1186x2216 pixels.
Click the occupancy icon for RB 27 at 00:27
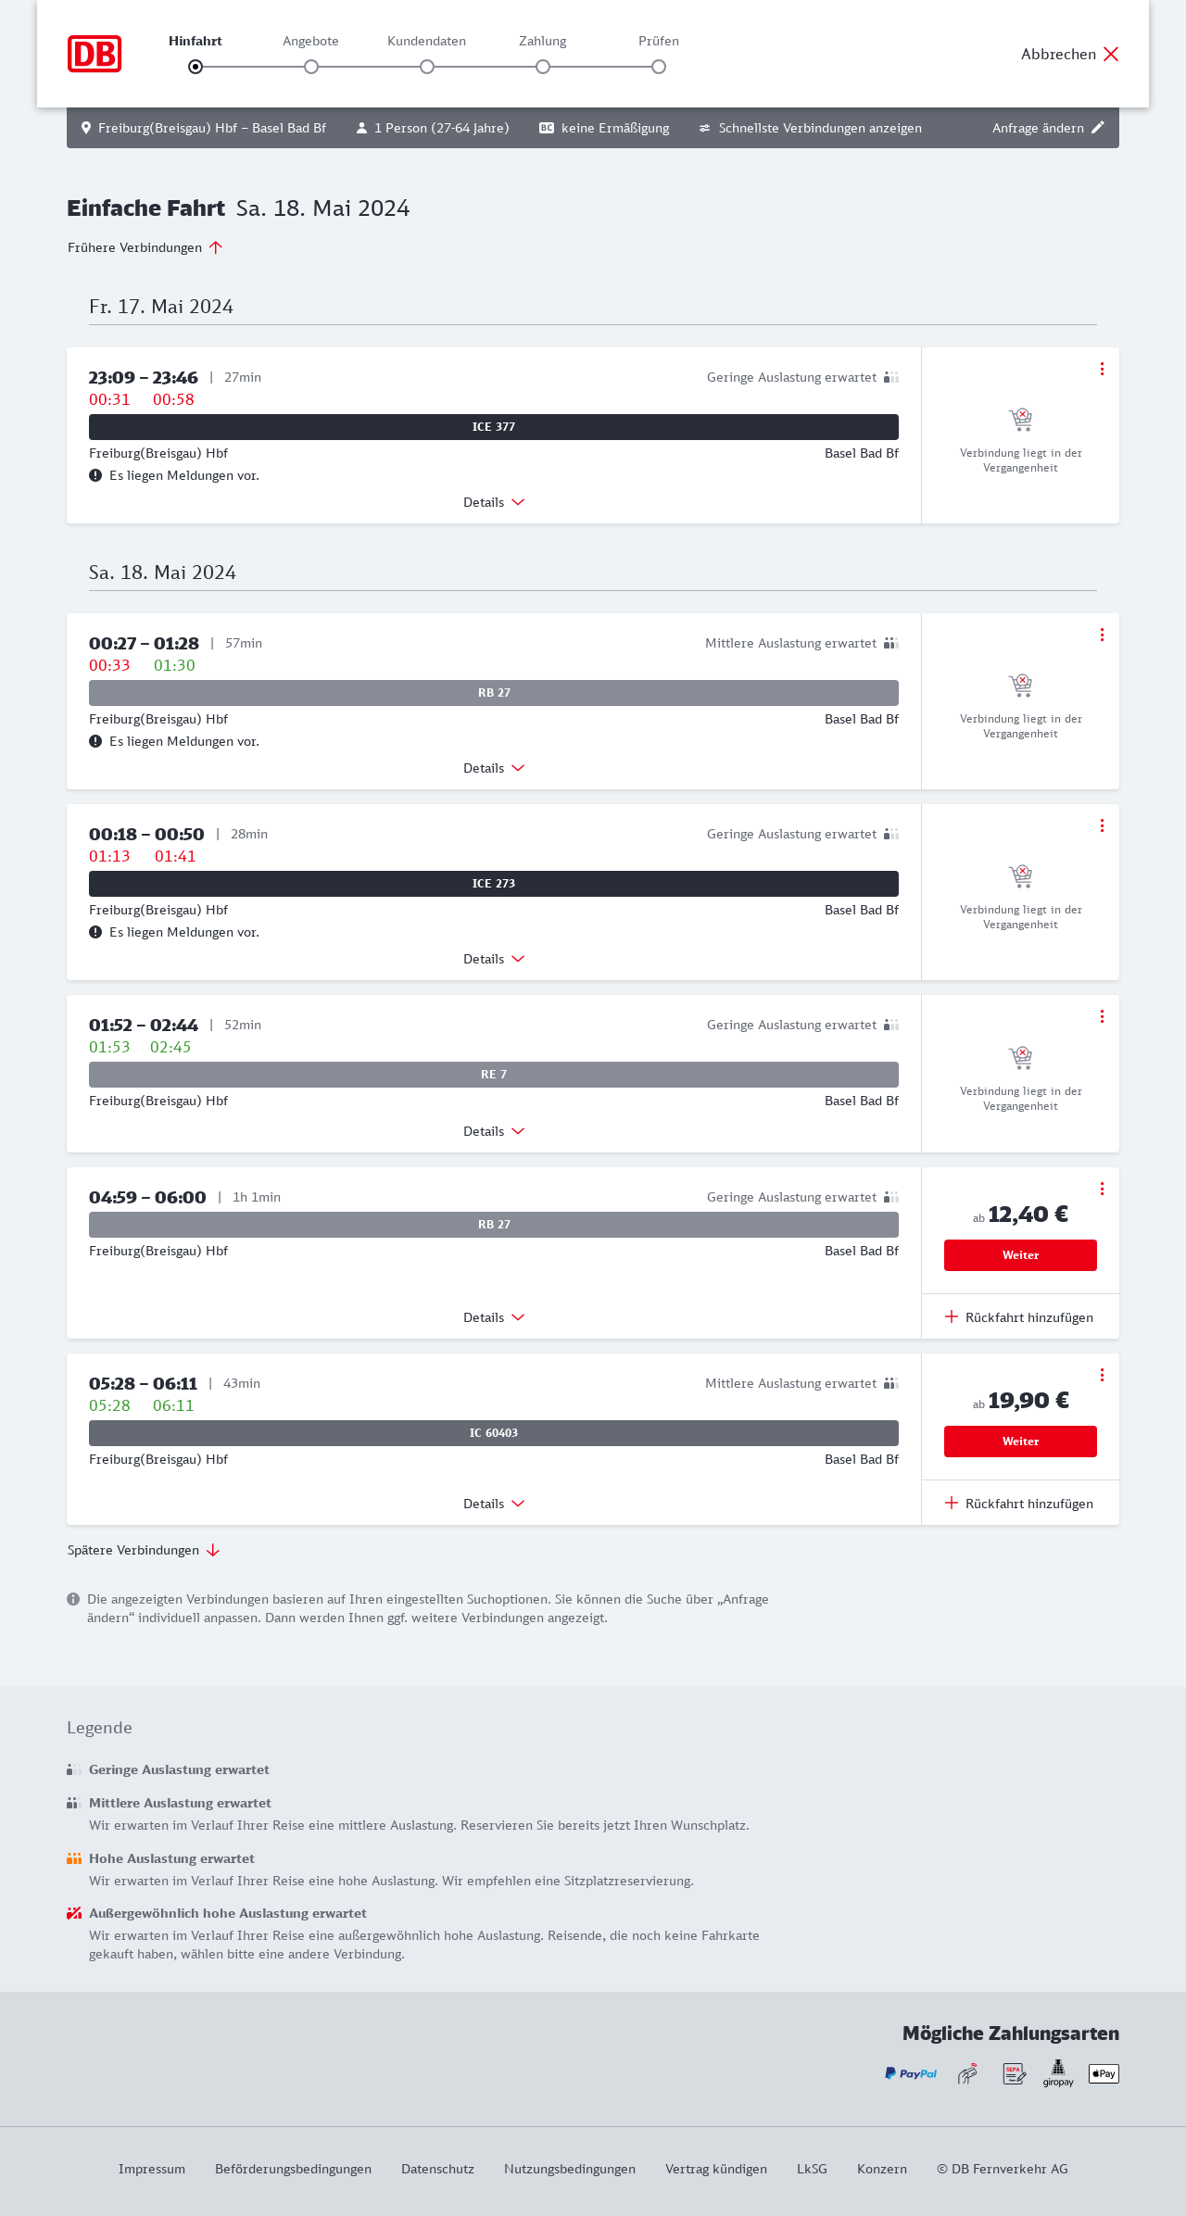[891, 643]
